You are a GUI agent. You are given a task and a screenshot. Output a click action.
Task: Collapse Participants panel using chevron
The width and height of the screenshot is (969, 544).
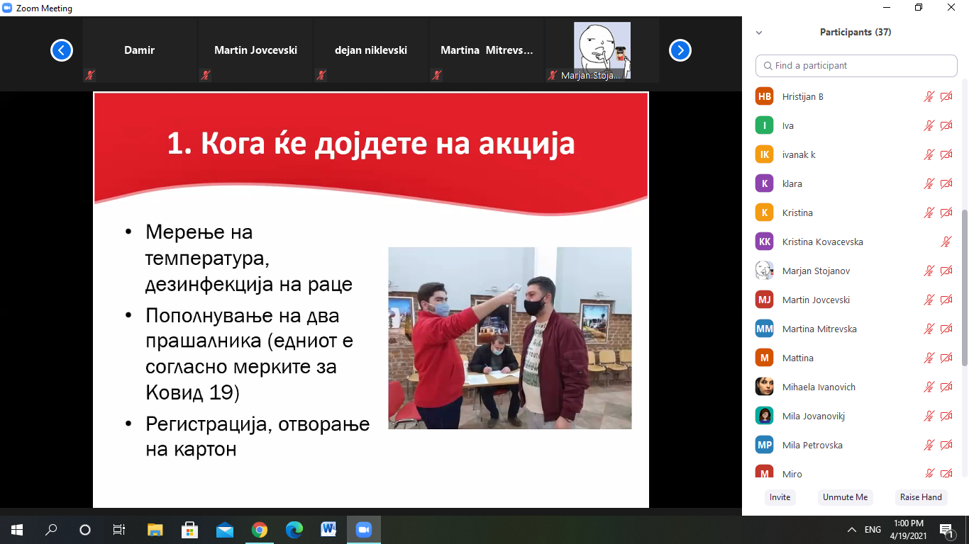click(x=759, y=33)
